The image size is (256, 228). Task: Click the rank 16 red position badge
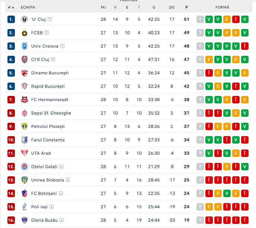coord(11,220)
